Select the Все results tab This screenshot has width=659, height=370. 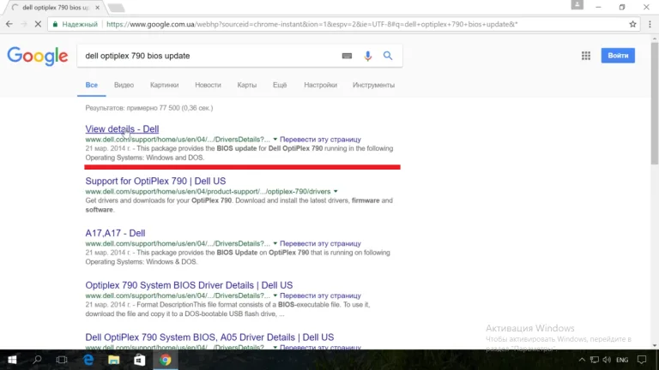[91, 85]
